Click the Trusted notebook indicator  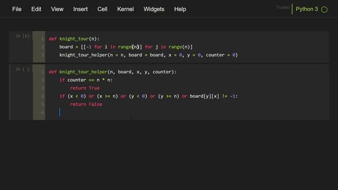click(x=283, y=7)
